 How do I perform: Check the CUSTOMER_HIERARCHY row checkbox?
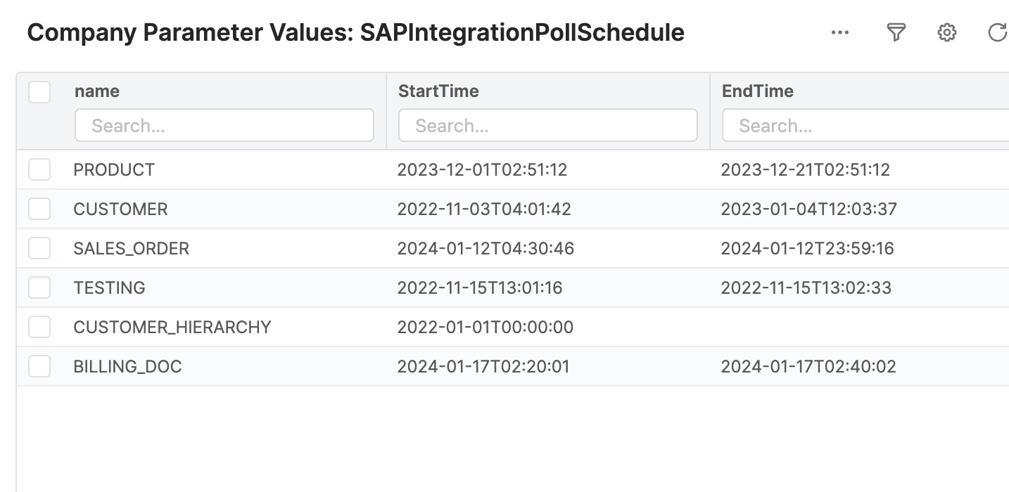(39, 327)
